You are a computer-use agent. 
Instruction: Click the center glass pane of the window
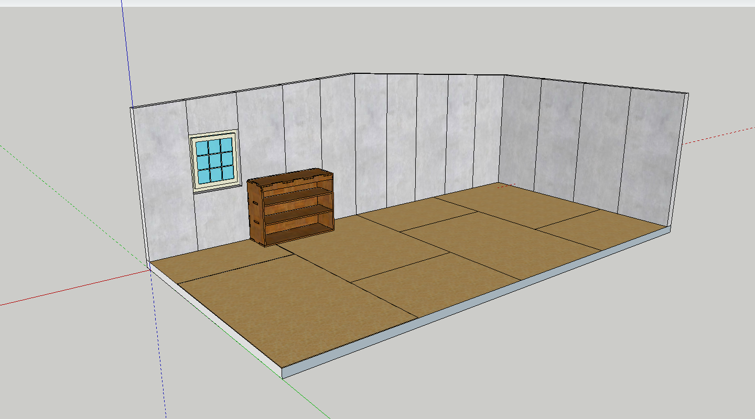(x=214, y=160)
